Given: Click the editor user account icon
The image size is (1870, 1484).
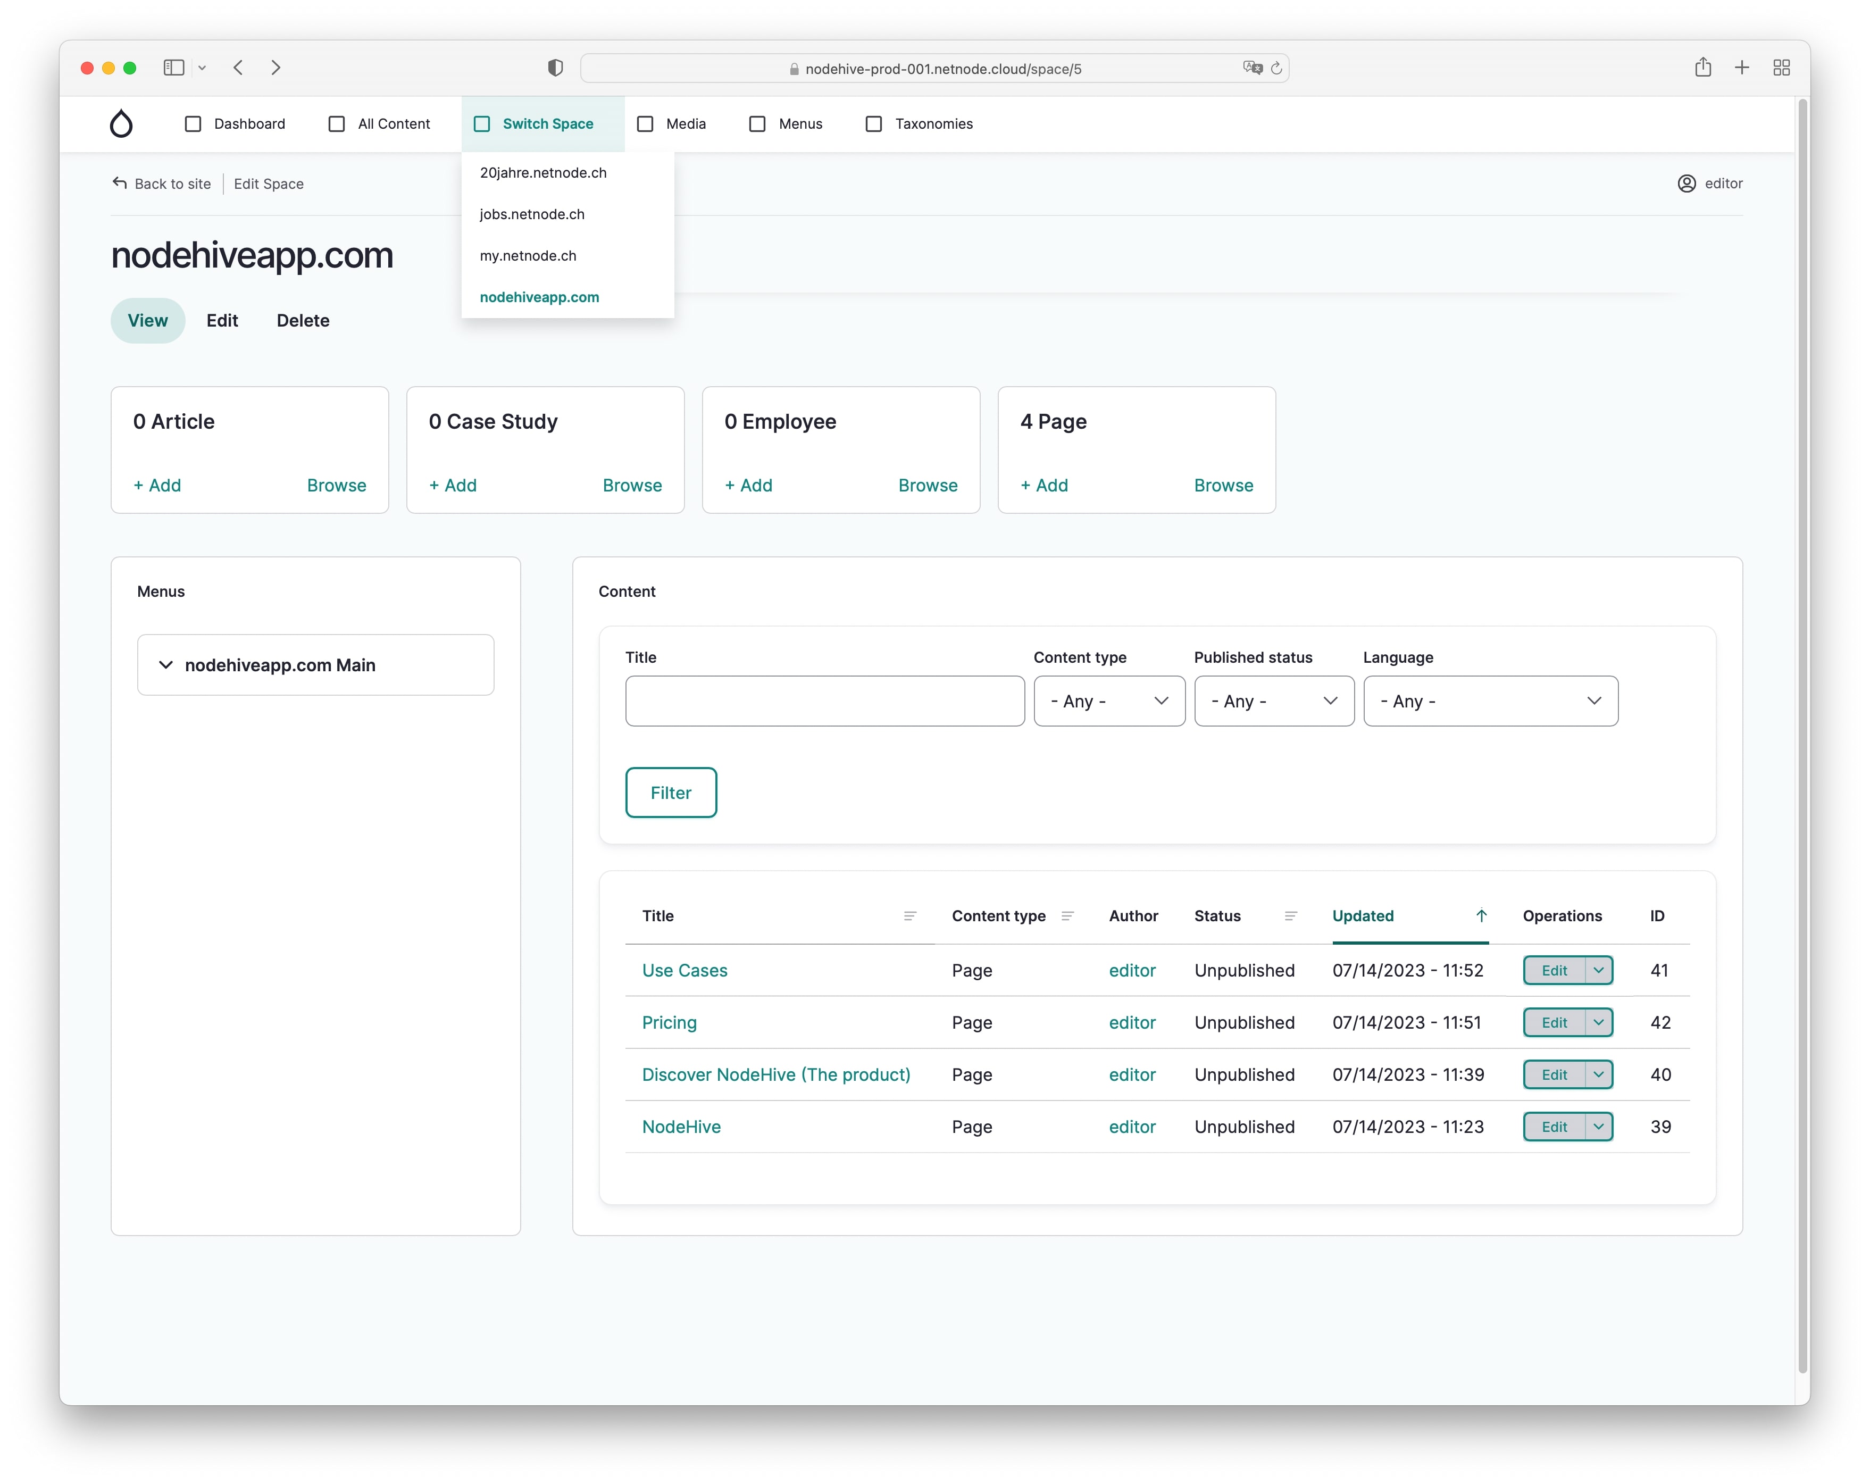Looking at the screenshot, I should 1686,183.
